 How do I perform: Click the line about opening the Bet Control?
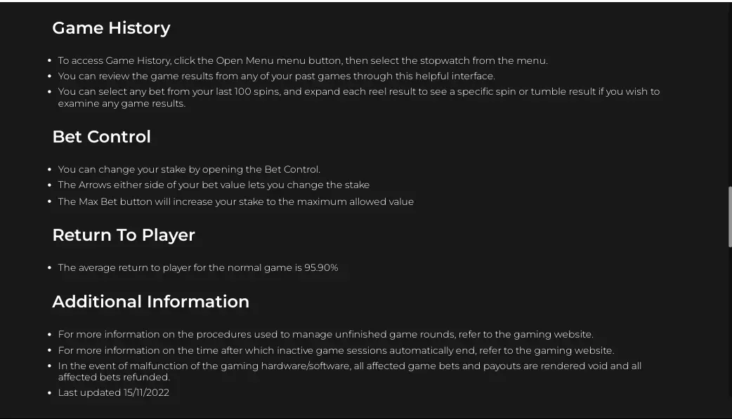189,169
